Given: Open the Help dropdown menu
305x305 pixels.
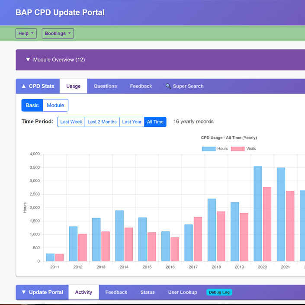Looking at the screenshot, I should 26,33.
